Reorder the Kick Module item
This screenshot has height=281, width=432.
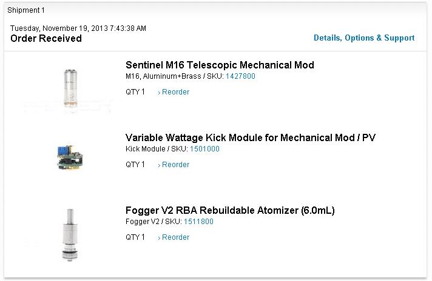coord(174,164)
